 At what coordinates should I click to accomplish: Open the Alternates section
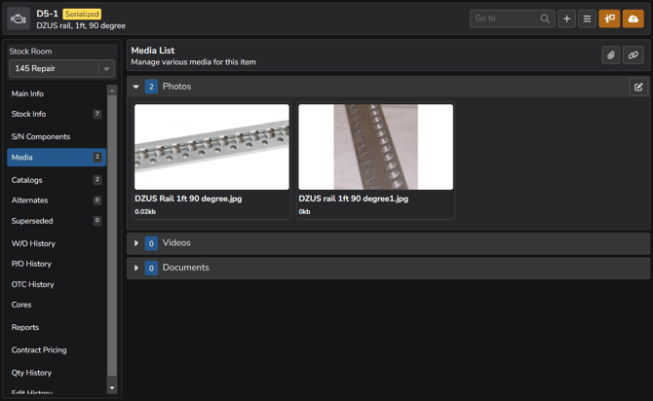57,200
